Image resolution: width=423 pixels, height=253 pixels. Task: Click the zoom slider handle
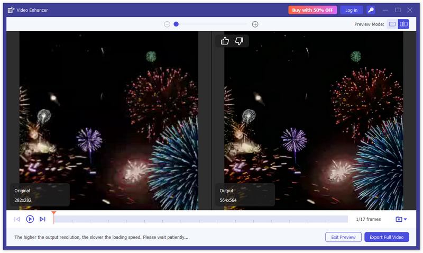click(x=176, y=24)
